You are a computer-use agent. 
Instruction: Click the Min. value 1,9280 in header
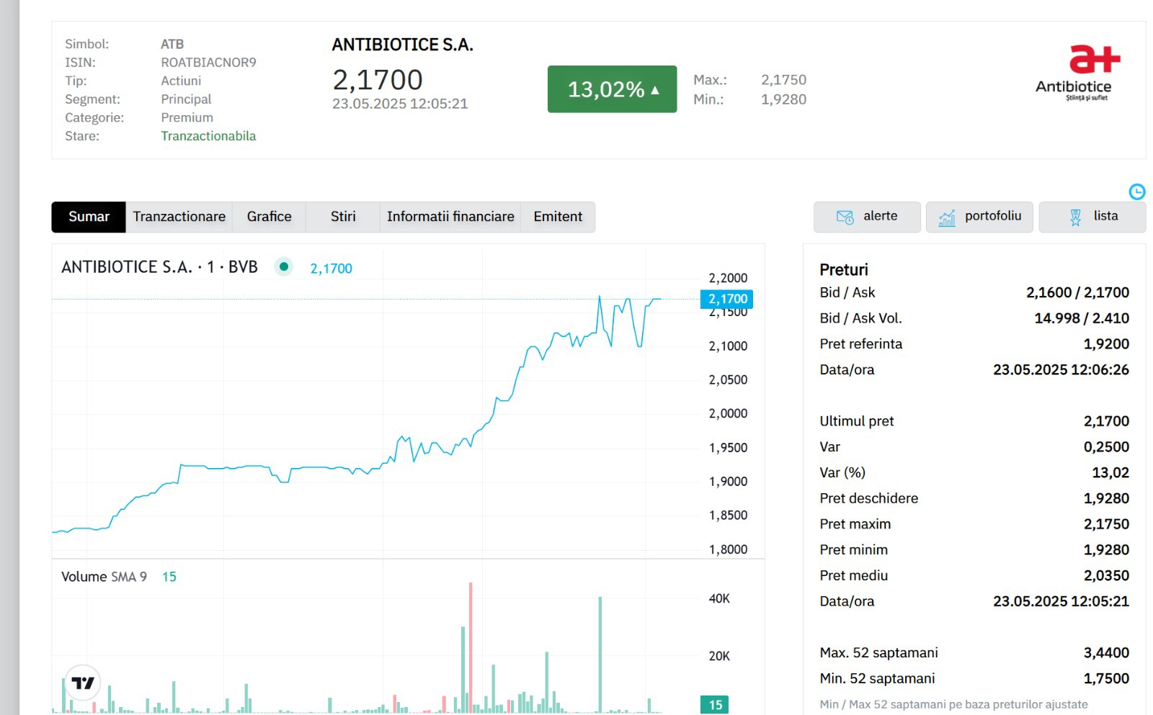point(783,99)
